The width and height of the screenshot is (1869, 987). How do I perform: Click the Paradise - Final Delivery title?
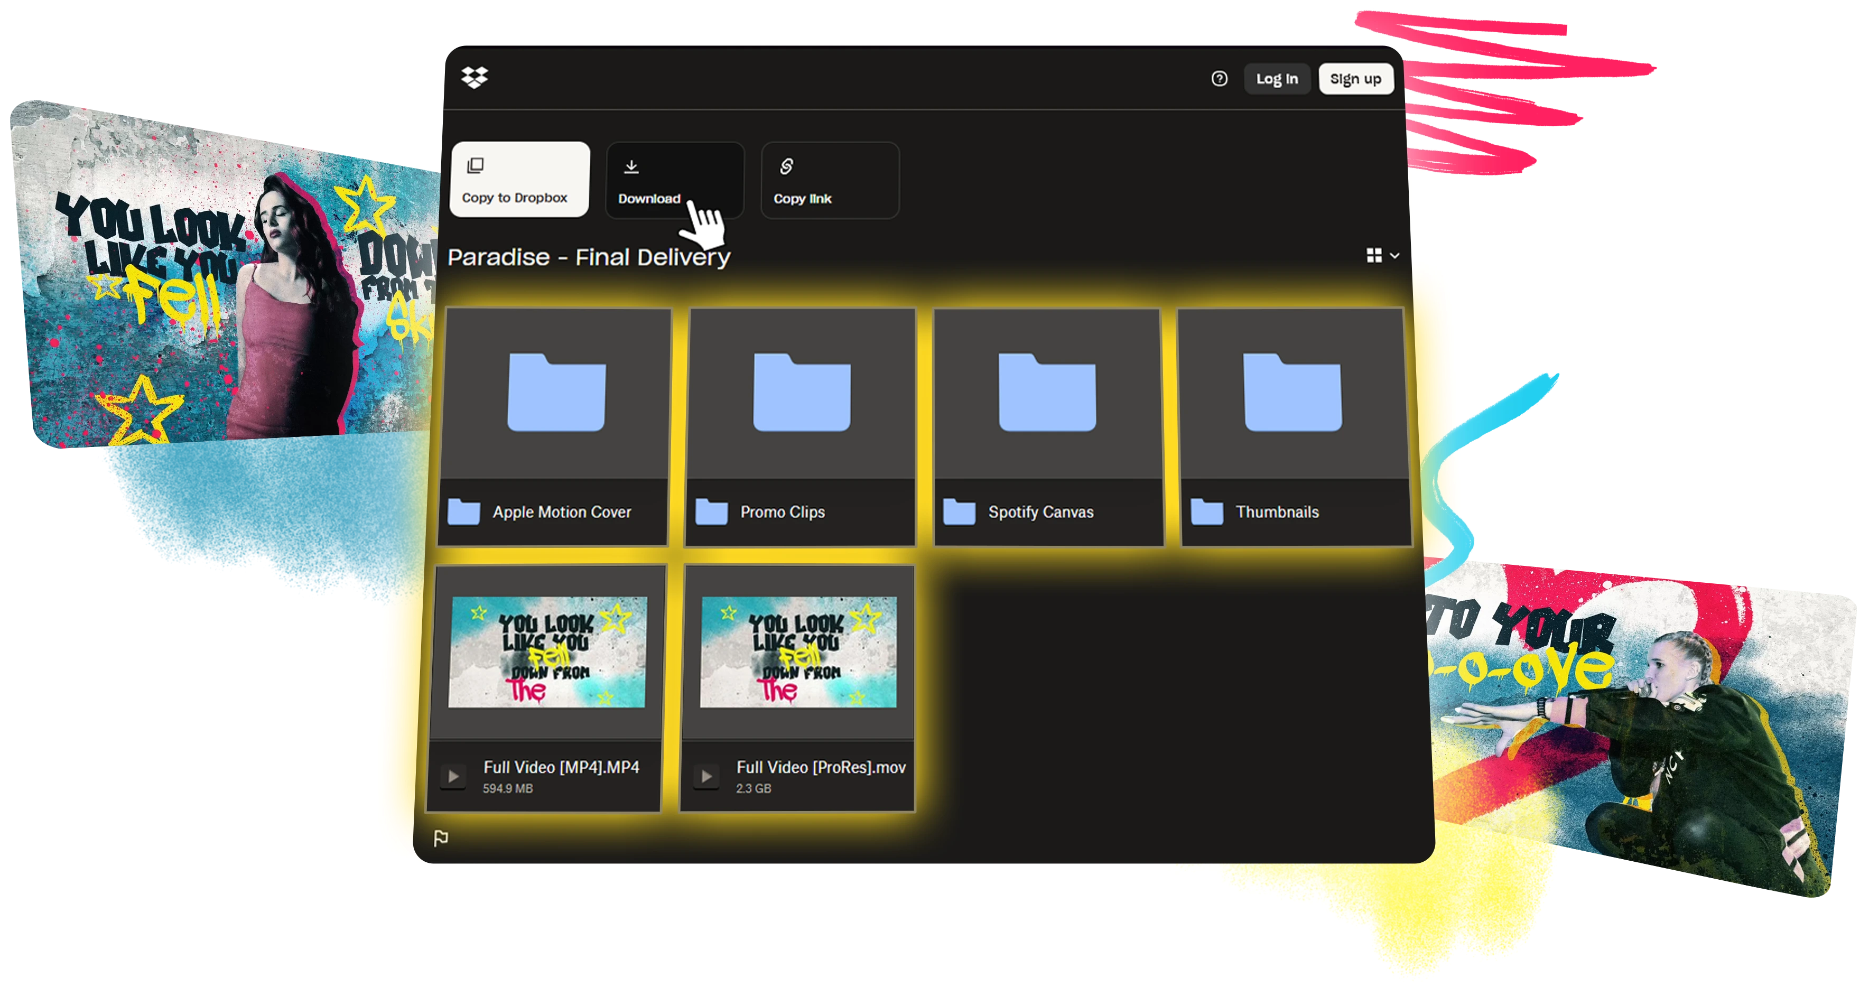pyautogui.click(x=589, y=257)
